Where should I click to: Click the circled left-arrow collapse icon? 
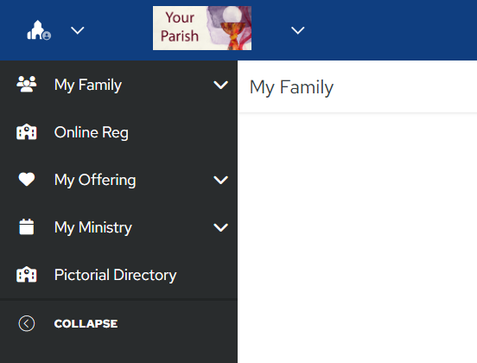coord(27,323)
